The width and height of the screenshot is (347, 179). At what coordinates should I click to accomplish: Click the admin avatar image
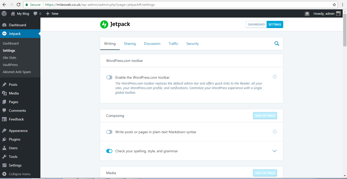[x=338, y=13]
